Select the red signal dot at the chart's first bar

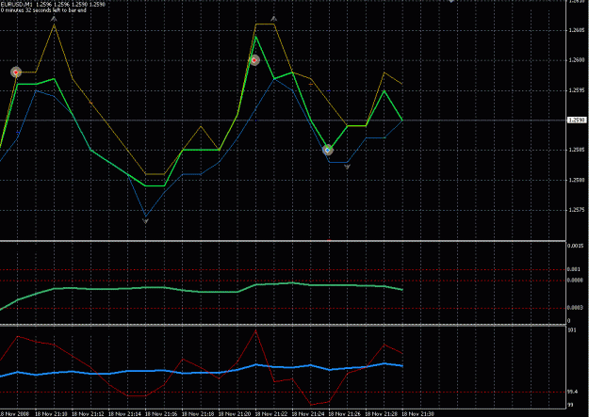point(16,72)
